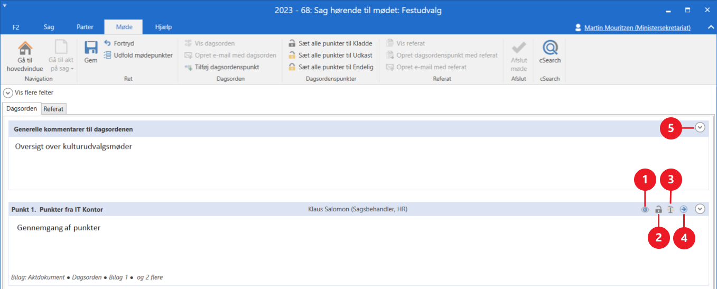Click Fortryd to undo changes

(x=119, y=43)
